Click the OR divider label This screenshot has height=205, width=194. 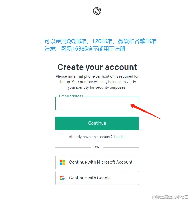(x=97, y=147)
